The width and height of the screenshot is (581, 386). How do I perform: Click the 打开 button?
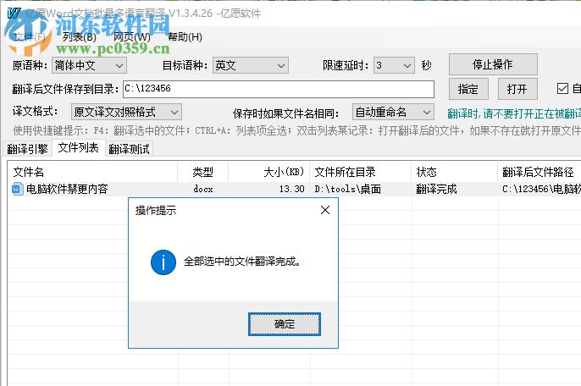point(517,89)
